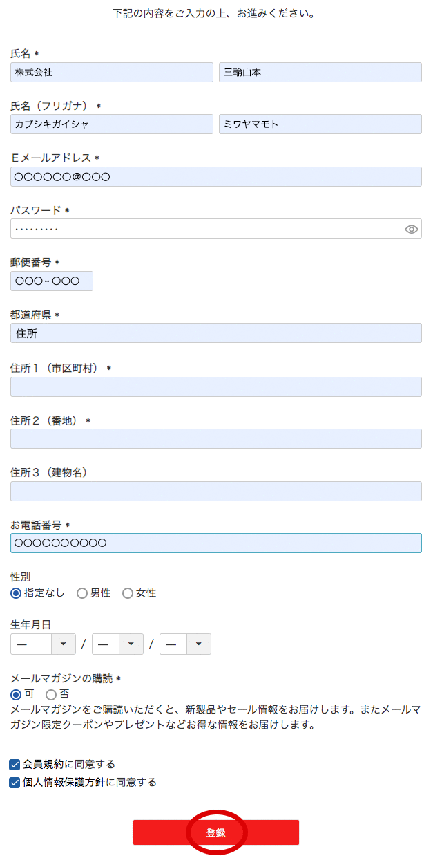433x867 pixels.
Task: Click the カブシキガイシャ furigana field
Action: coord(110,124)
